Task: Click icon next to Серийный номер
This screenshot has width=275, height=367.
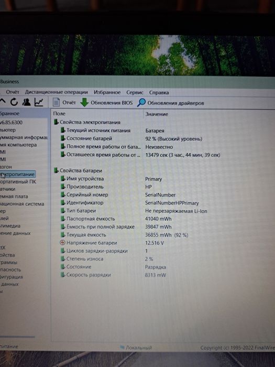Action: pos(63,195)
